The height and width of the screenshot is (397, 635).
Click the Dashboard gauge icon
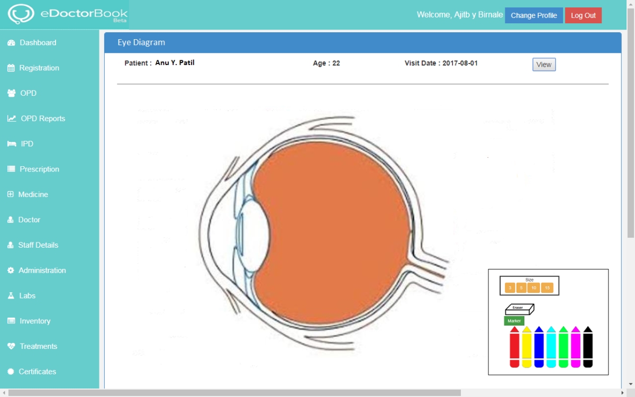(11, 43)
